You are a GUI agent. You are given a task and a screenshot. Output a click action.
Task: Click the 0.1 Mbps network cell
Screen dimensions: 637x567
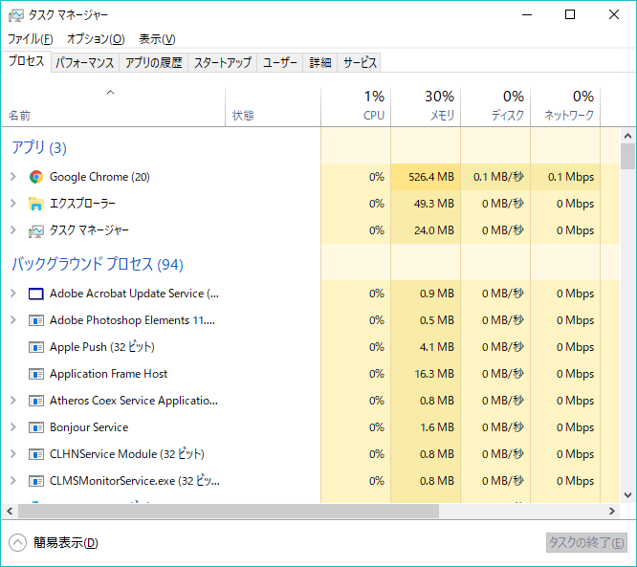pos(565,177)
